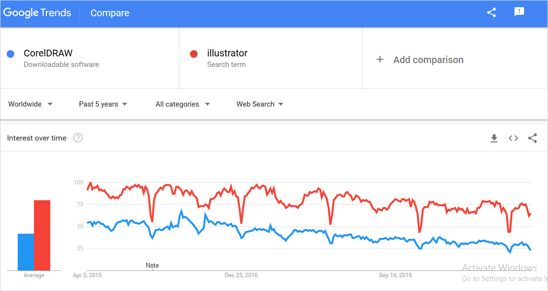The image size is (548, 291).
Task: Click the Compare header label
Action: point(110,13)
